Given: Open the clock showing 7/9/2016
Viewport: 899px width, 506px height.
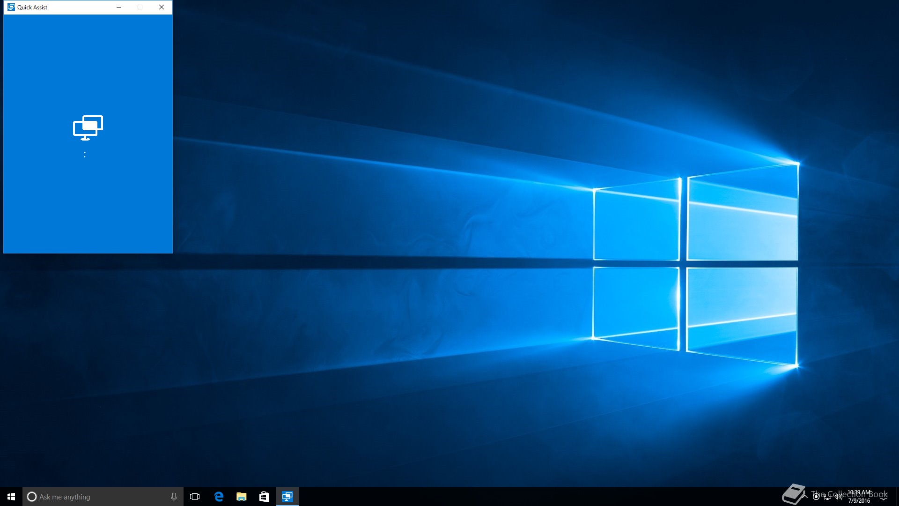Looking at the screenshot, I should click(859, 497).
